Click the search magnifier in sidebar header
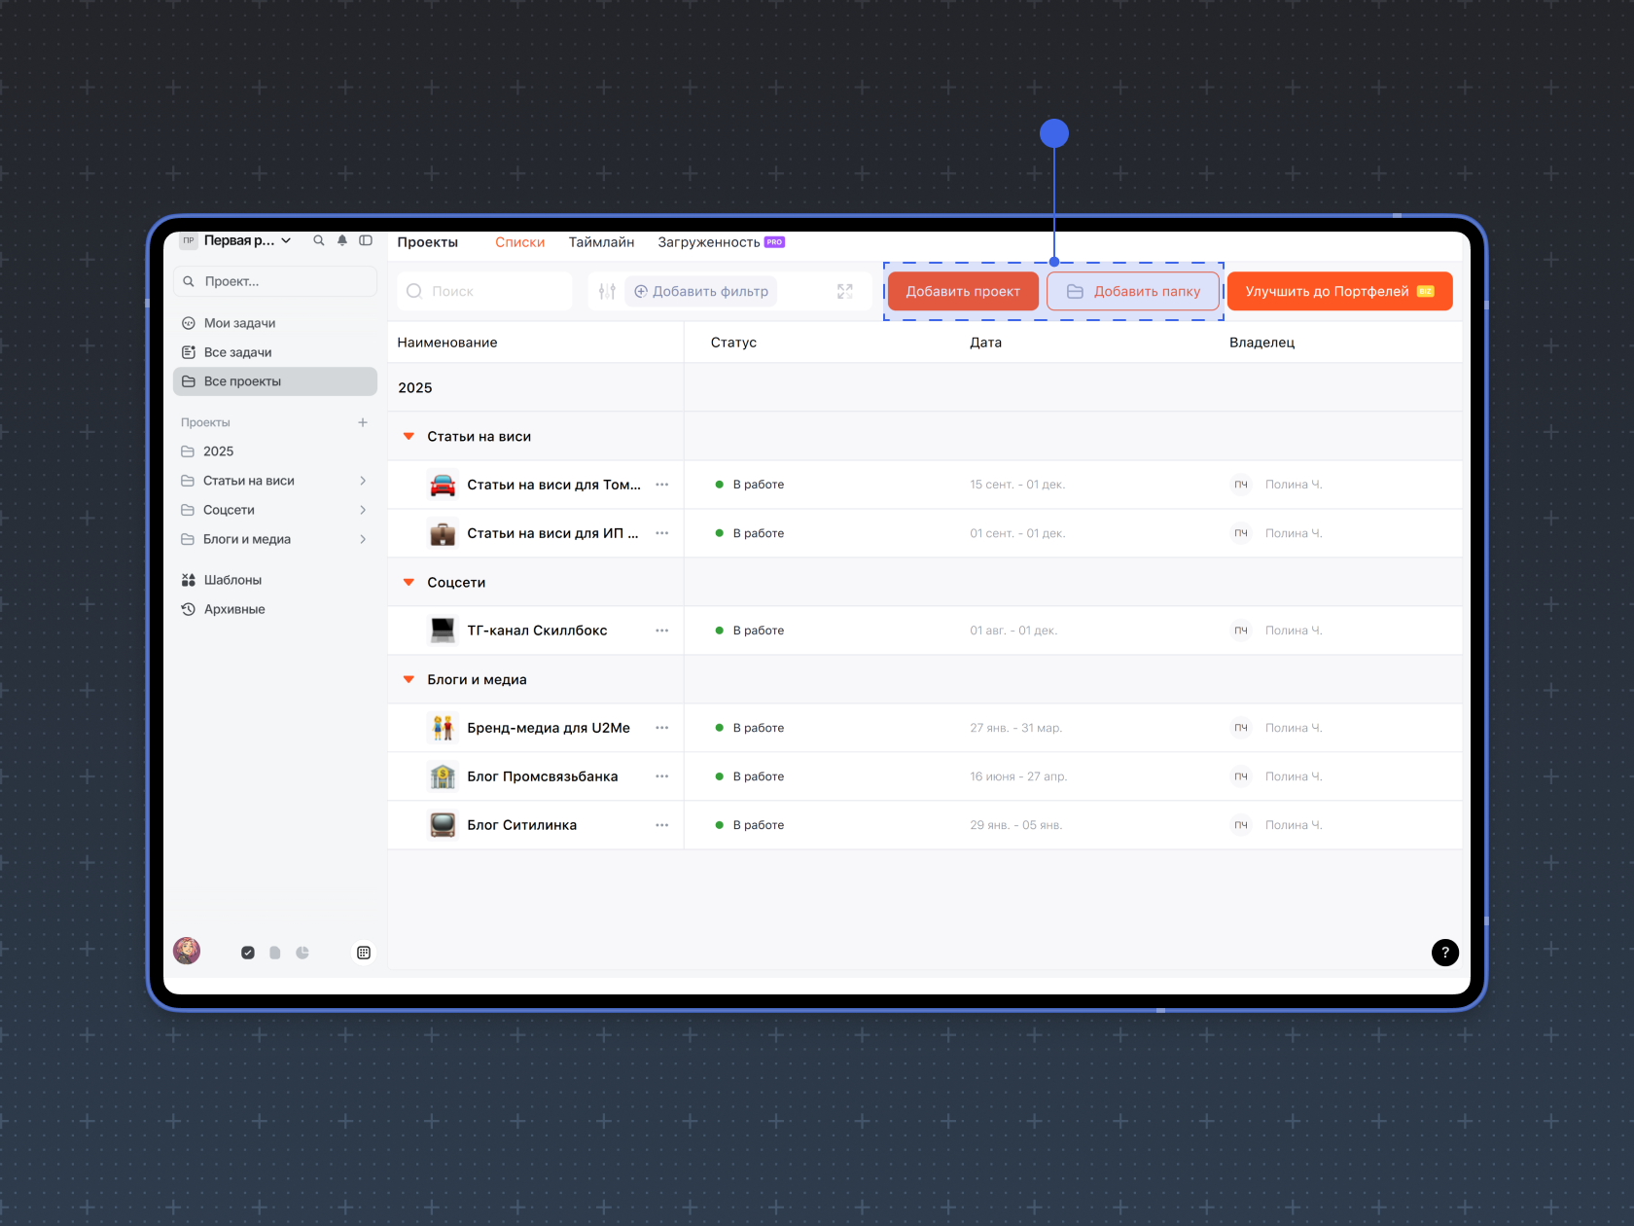Screen dimensions: 1634x1226 point(318,240)
